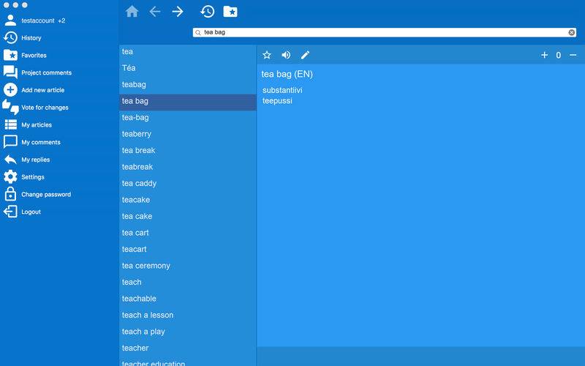This screenshot has width=585, height=366.
Task: Open the testaccount +2 profile label
Action: 43,20
